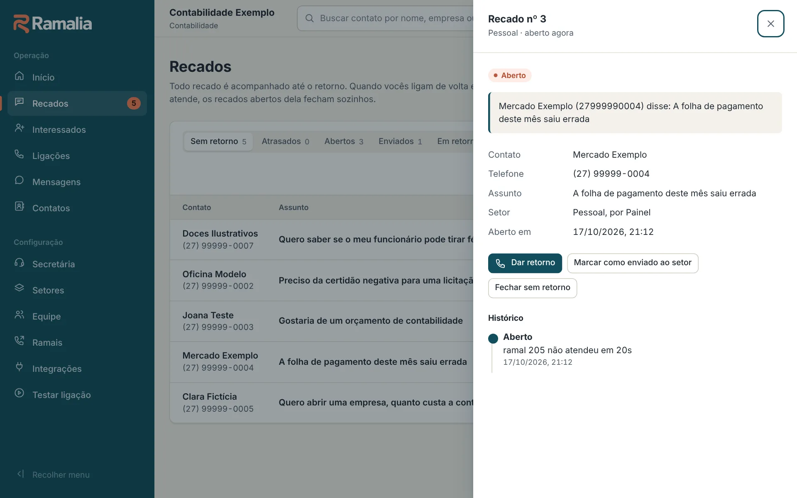This screenshot has width=797, height=498.
Task: Click the Setores layers icon
Action: click(19, 289)
